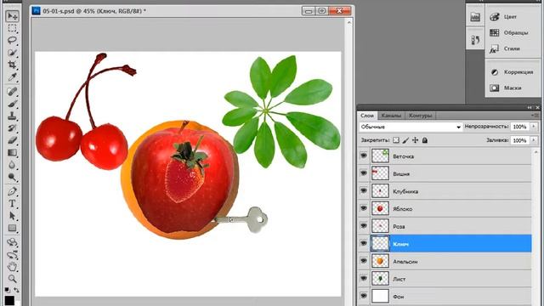This screenshot has width=544, height=306.
Task: Select the History Brush tool
Action: click(x=12, y=128)
